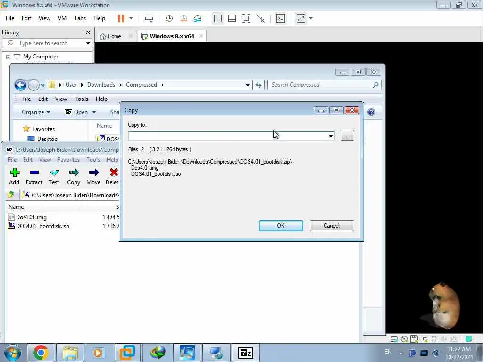This screenshot has width=483, height=362.
Task: Click Downloads in the Explorer breadcrumb
Action: [x=101, y=85]
